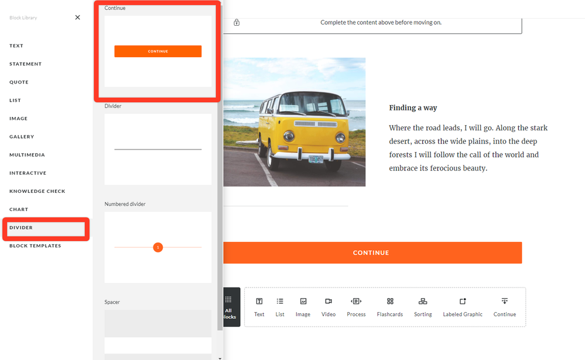Add a Flashcards block from the toolbar

390,307
